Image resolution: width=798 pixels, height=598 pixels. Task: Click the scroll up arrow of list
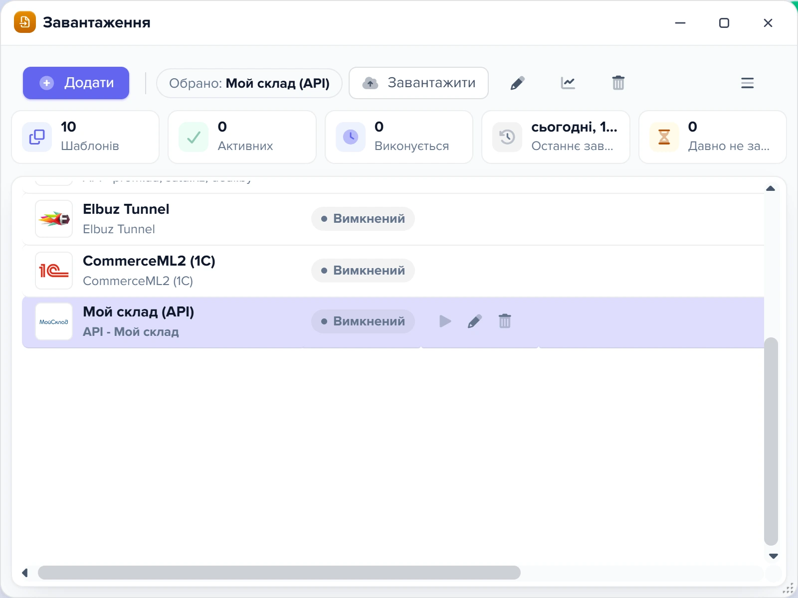pos(771,188)
